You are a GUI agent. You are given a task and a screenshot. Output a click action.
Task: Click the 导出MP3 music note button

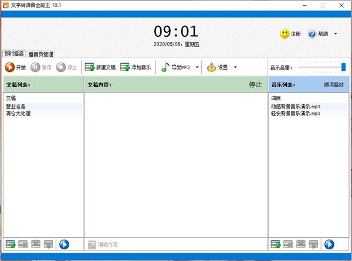[175, 67]
